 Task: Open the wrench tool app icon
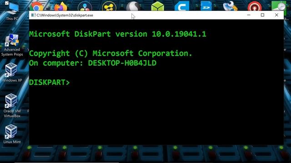tap(230, 6)
